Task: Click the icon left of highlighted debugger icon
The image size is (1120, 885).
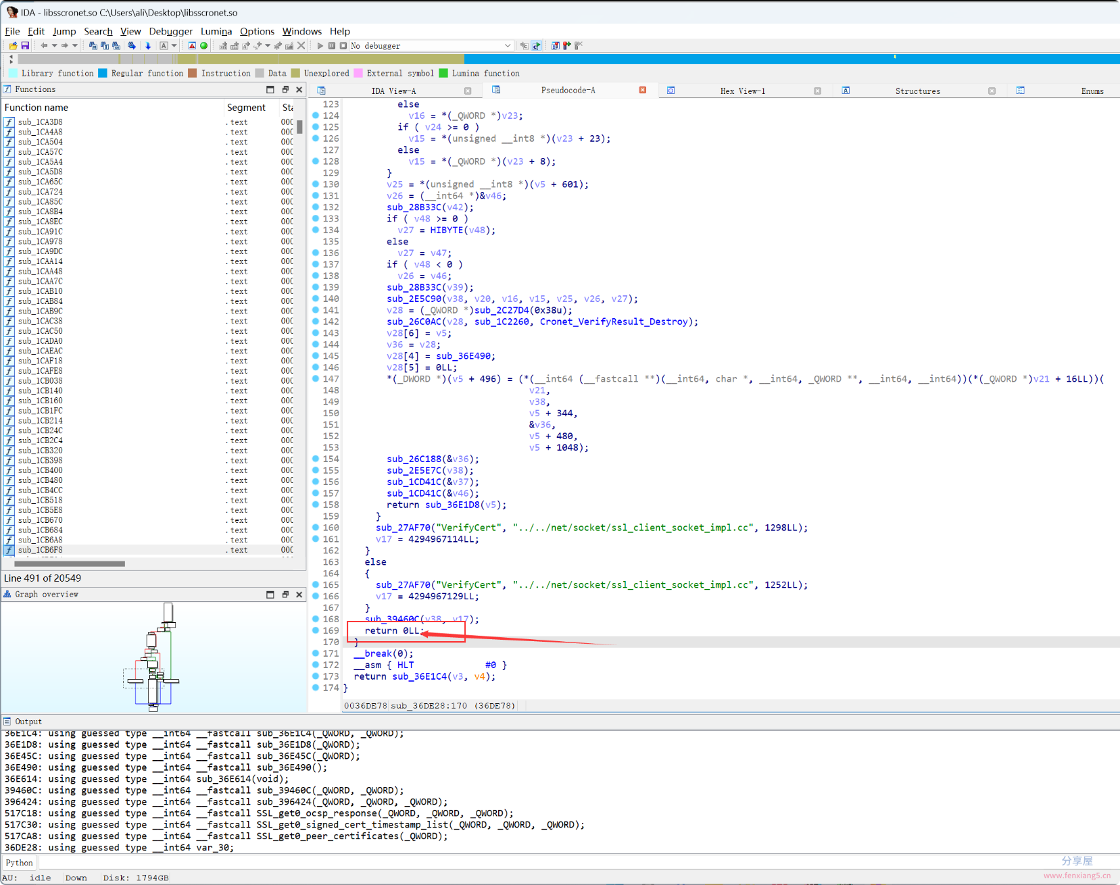Action: point(524,46)
